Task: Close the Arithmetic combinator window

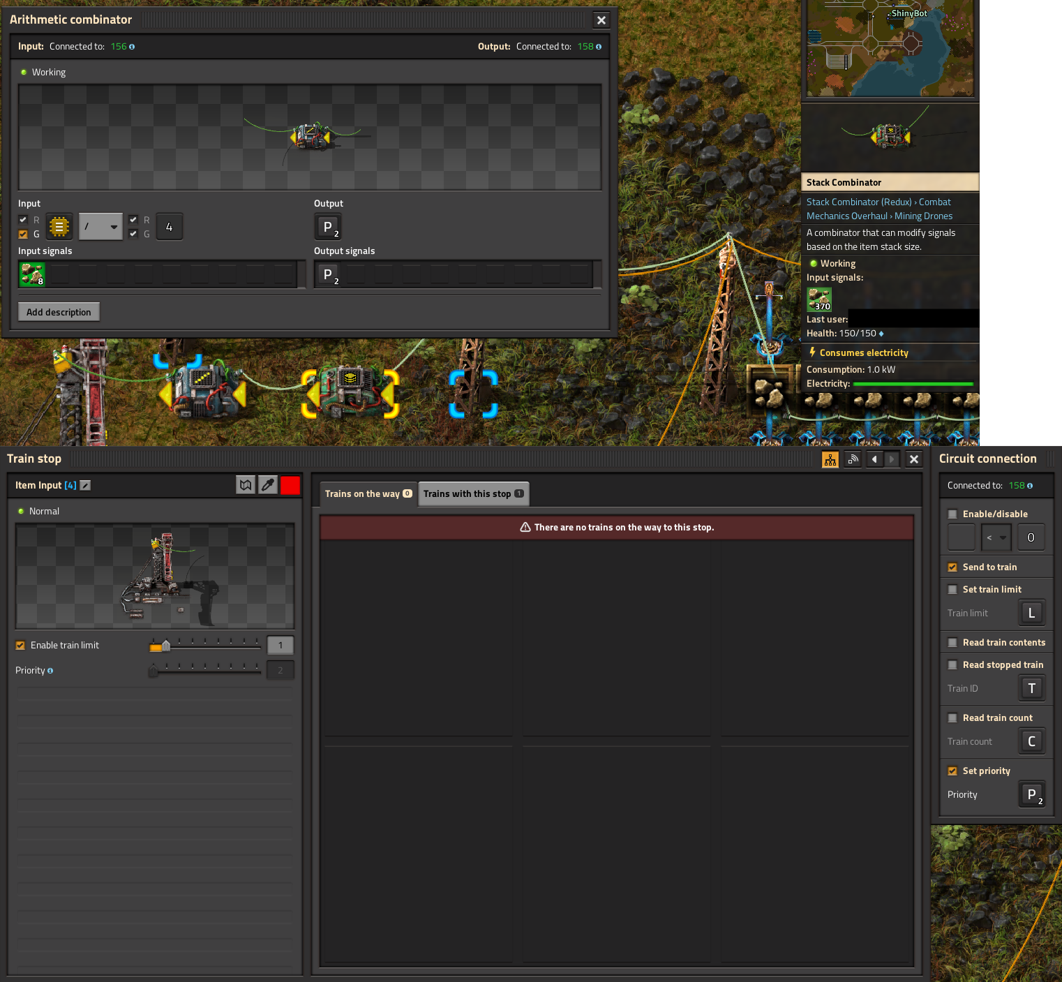Action: [x=601, y=20]
